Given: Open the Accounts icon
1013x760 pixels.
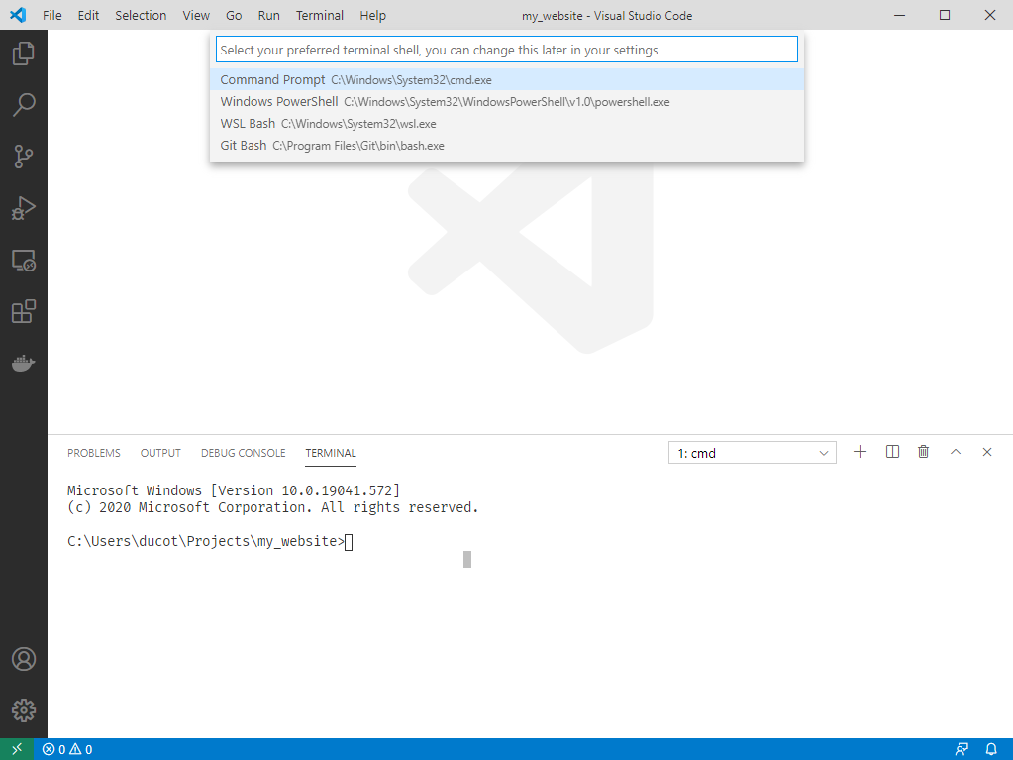Looking at the screenshot, I should (23, 658).
